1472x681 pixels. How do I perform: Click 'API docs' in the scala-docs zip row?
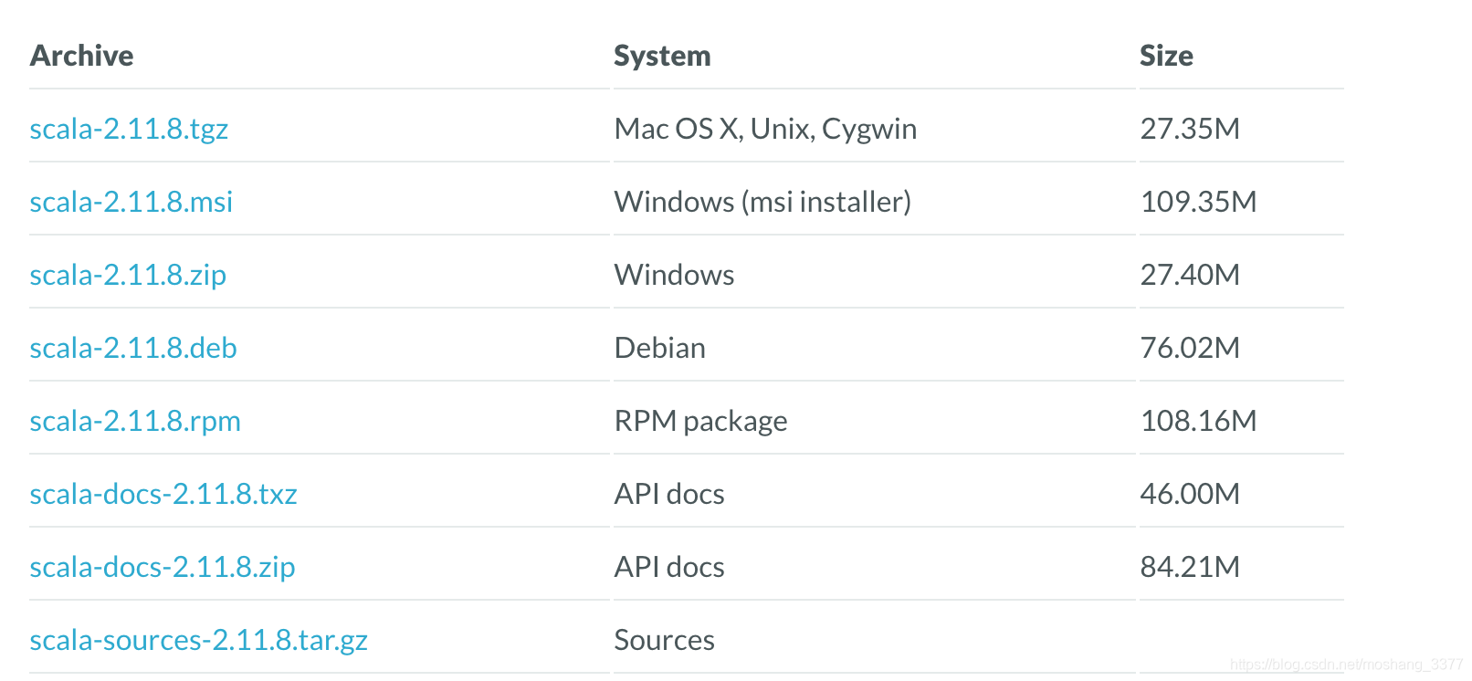tap(669, 567)
